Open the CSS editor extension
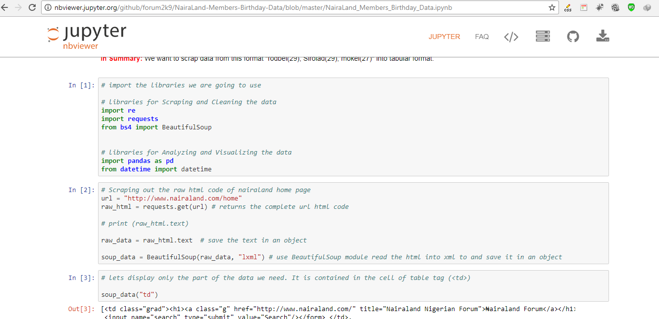 click(567, 7)
